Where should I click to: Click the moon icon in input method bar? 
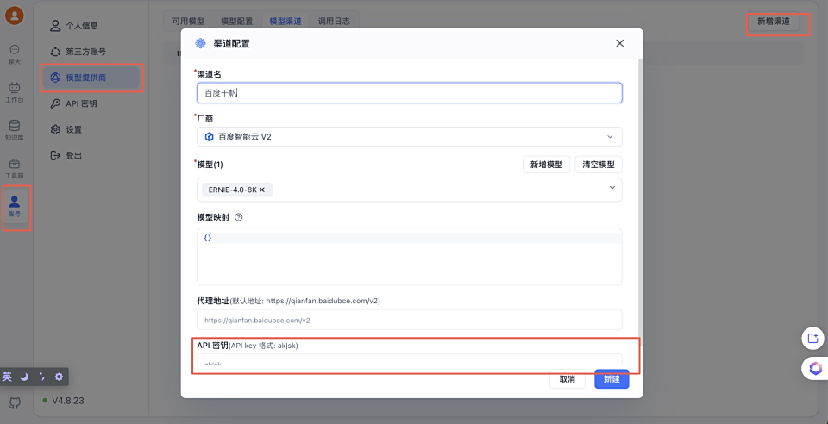point(24,377)
